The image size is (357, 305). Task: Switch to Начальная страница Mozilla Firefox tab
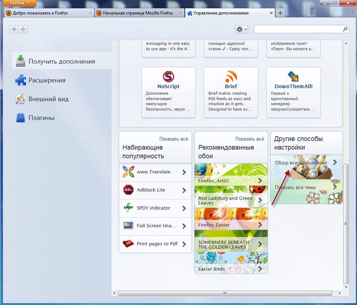tap(139, 13)
